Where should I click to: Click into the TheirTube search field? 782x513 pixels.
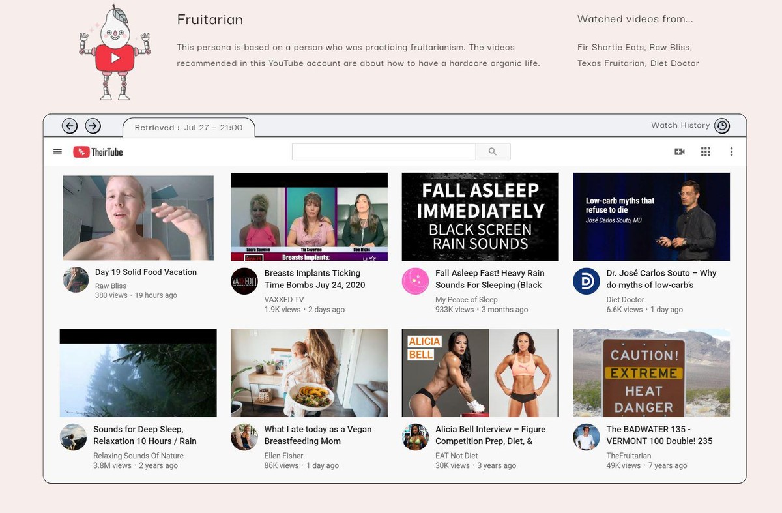click(384, 152)
